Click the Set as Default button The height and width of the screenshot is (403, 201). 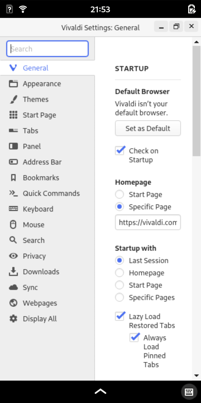[x=148, y=128]
